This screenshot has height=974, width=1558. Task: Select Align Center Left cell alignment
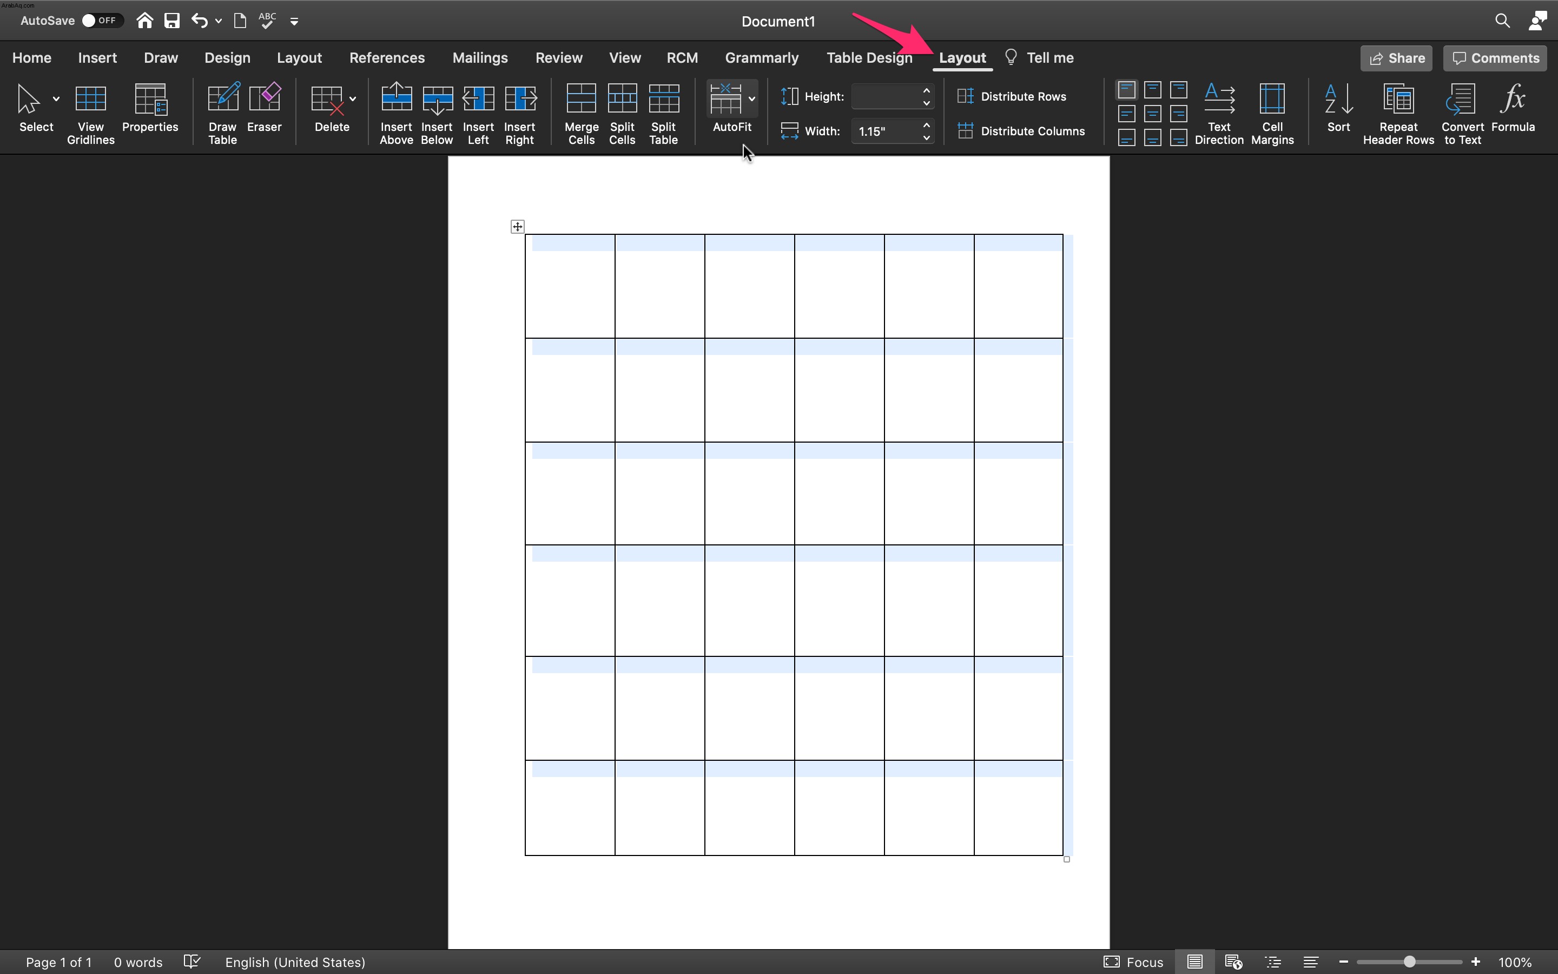tap(1127, 114)
